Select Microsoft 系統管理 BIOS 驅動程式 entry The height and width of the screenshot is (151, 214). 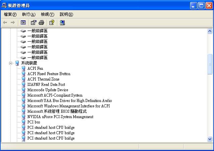tap(57, 111)
